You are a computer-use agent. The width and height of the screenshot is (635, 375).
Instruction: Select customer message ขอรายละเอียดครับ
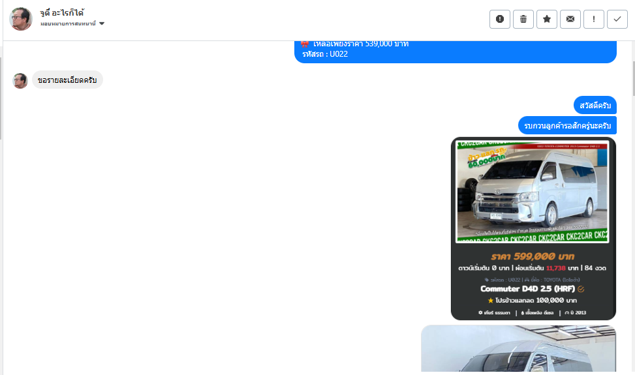[x=67, y=80]
